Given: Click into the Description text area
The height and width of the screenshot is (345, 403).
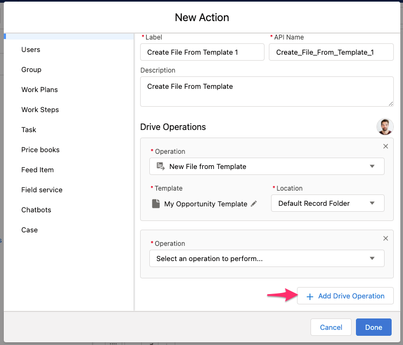Looking at the screenshot, I should [x=267, y=92].
